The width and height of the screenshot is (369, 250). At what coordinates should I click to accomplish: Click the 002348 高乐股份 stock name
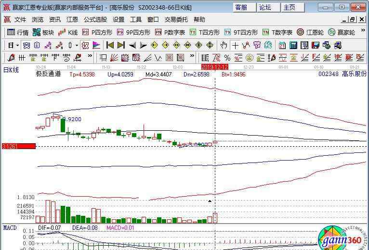[x=343, y=74]
